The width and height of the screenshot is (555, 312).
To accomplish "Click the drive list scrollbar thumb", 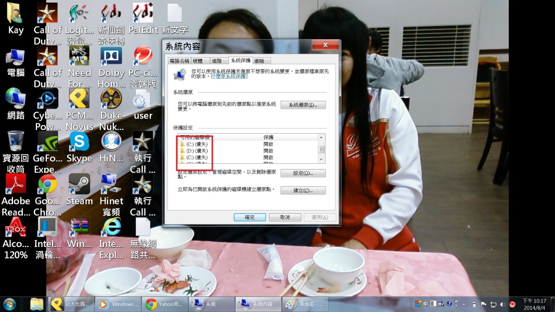I will [321, 150].
